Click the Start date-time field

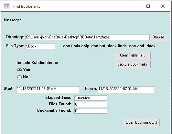[48, 89]
